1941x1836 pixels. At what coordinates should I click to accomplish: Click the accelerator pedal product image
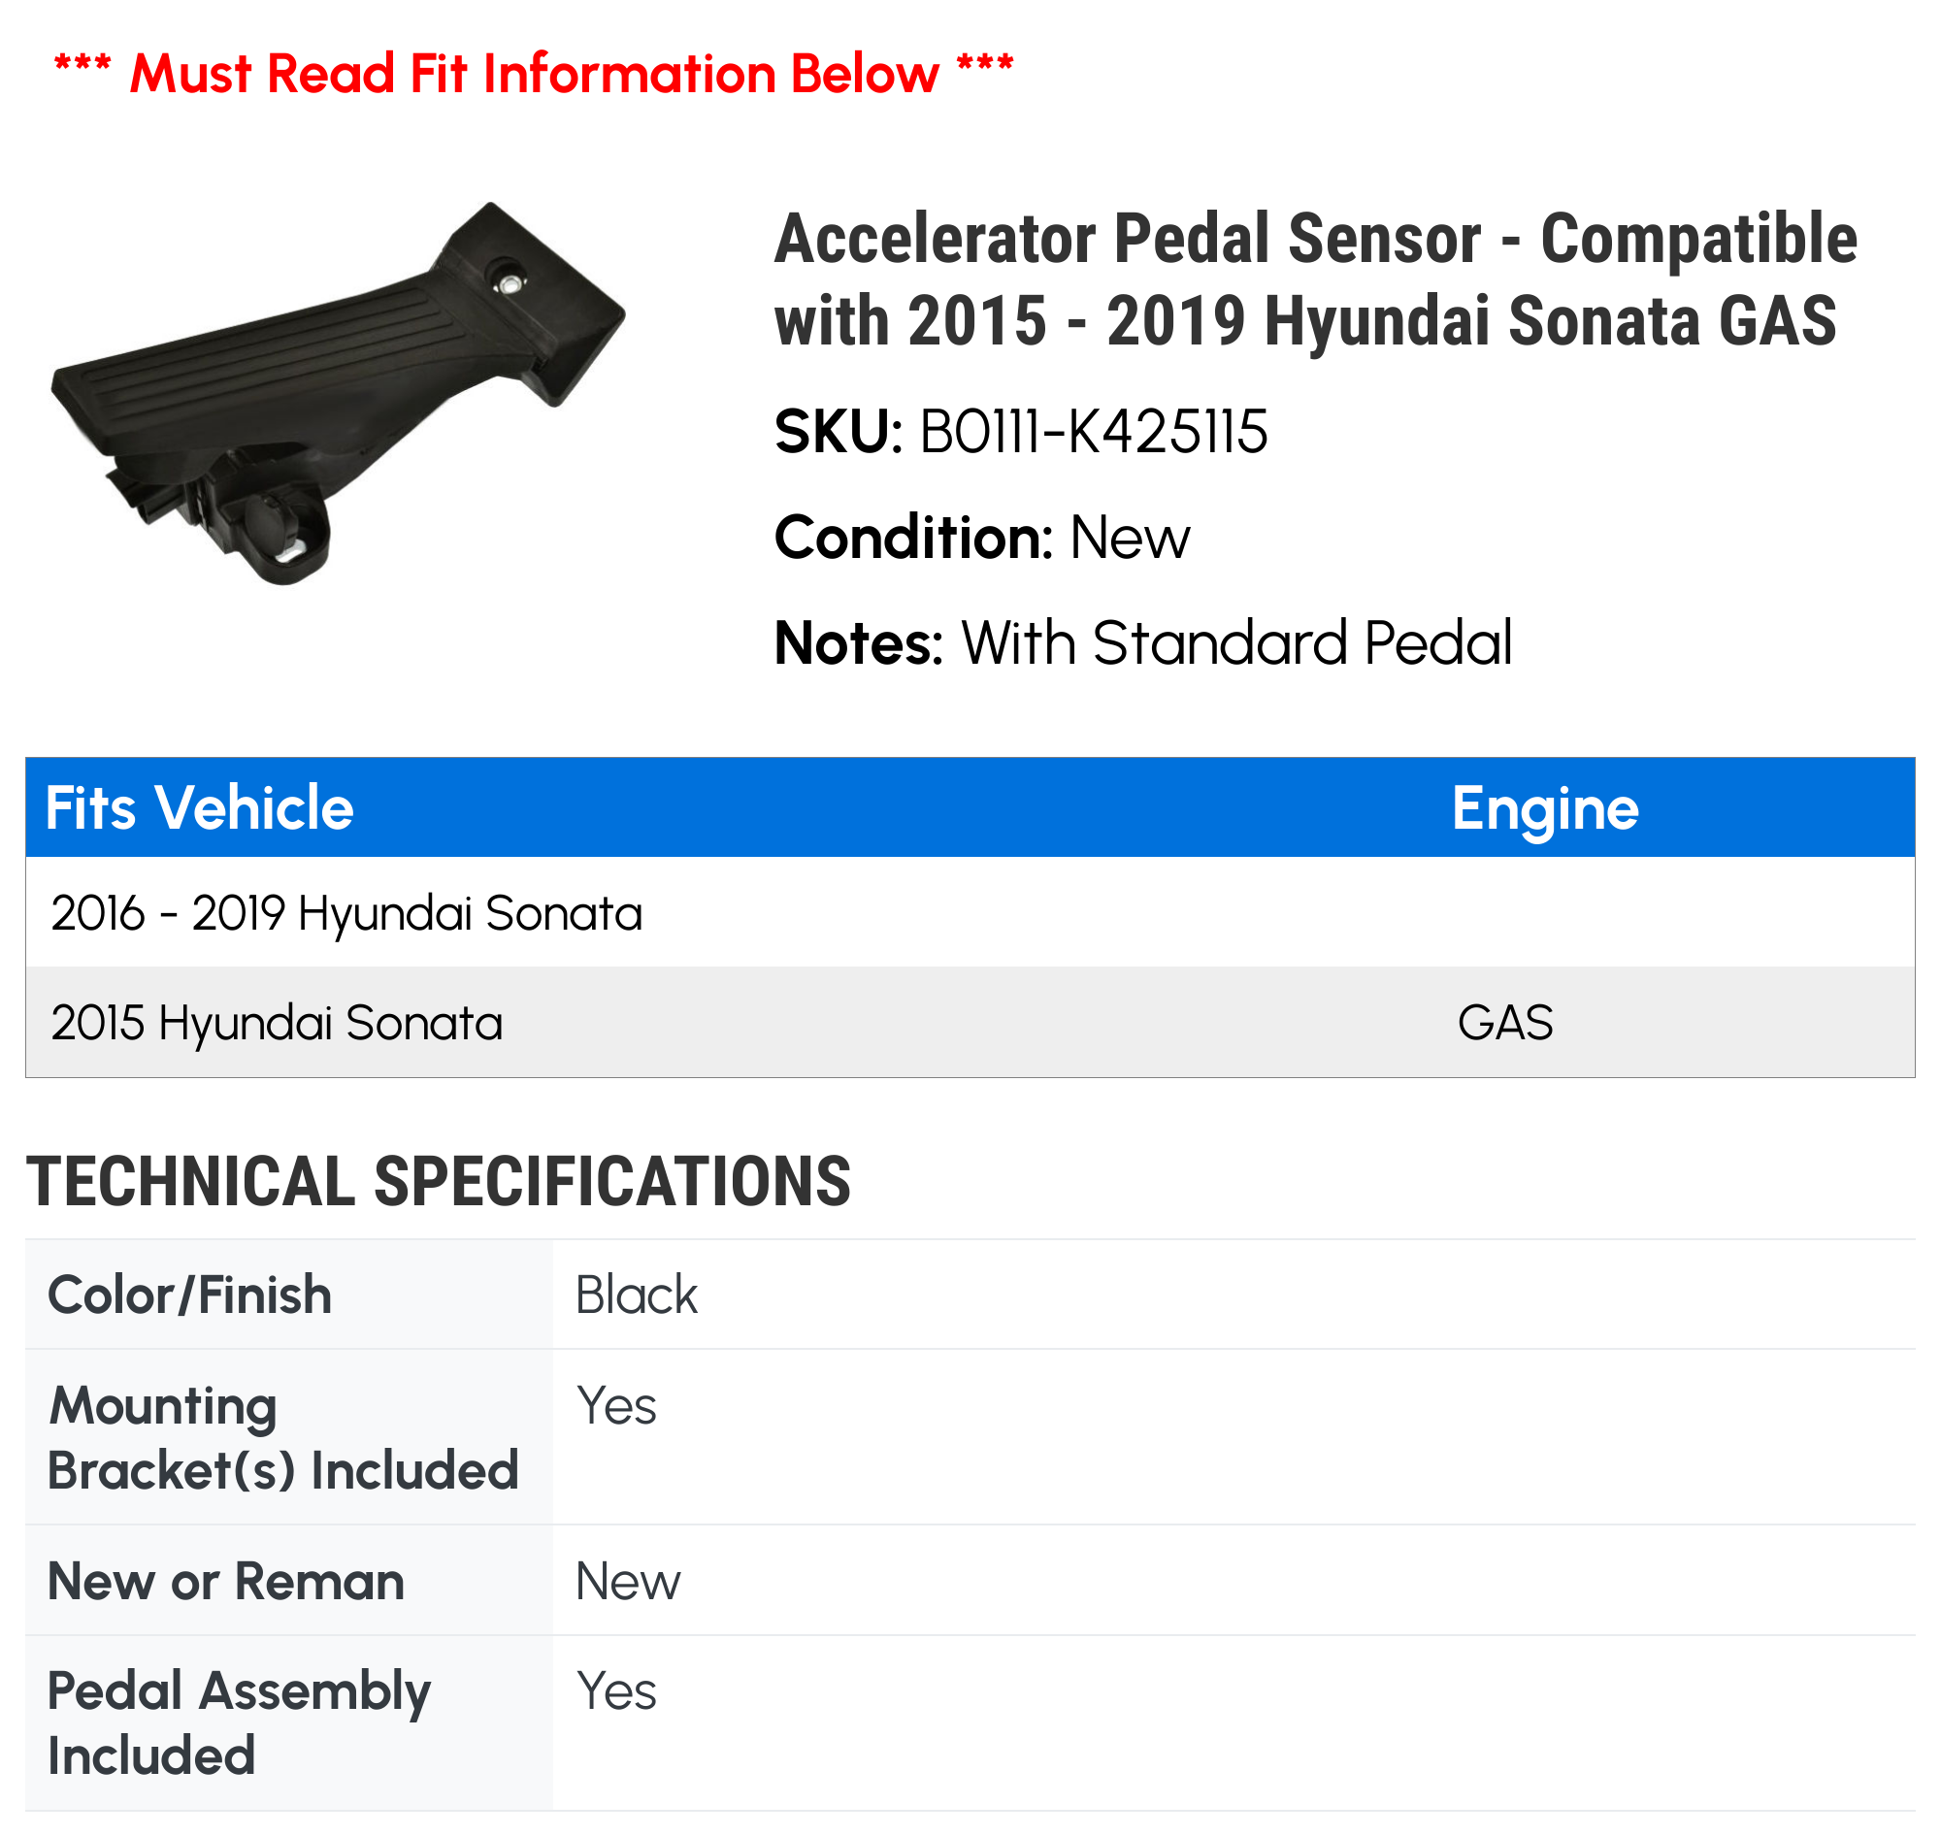[338, 393]
